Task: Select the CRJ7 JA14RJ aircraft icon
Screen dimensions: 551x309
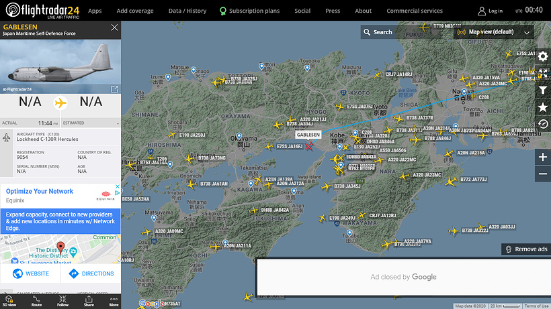Action: pos(378,74)
